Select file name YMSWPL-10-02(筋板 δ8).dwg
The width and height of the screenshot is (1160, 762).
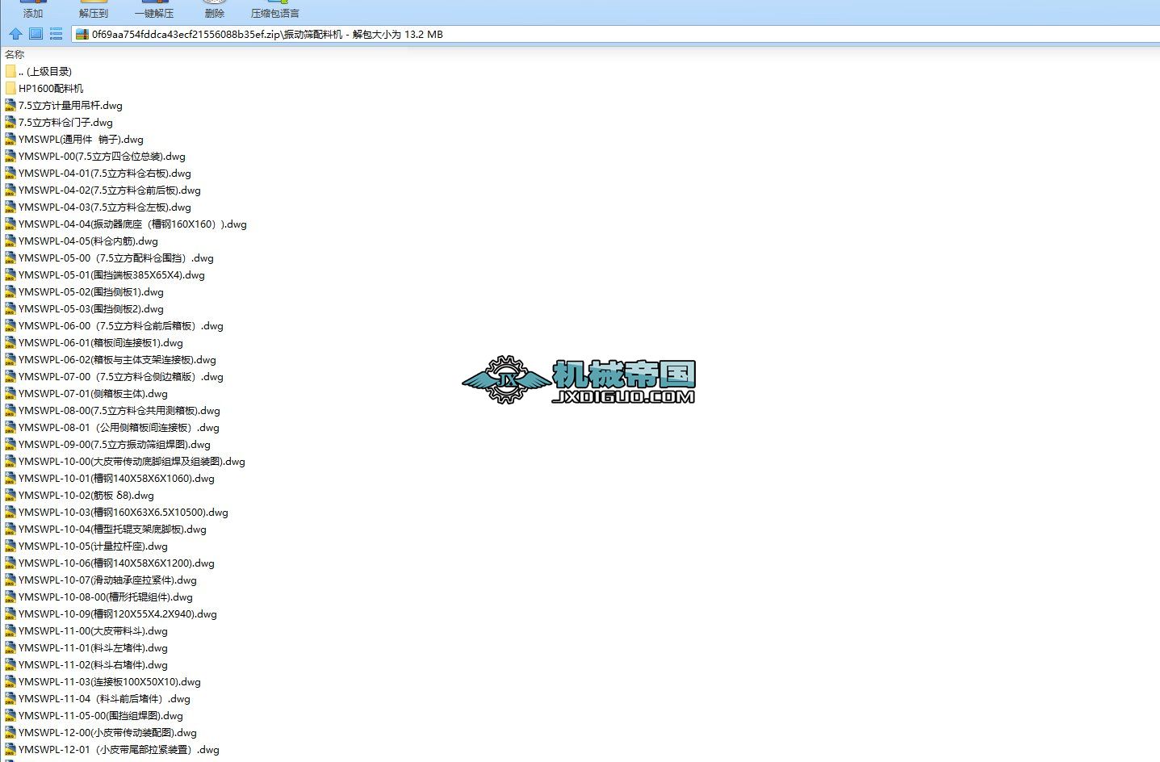click(x=86, y=496)
